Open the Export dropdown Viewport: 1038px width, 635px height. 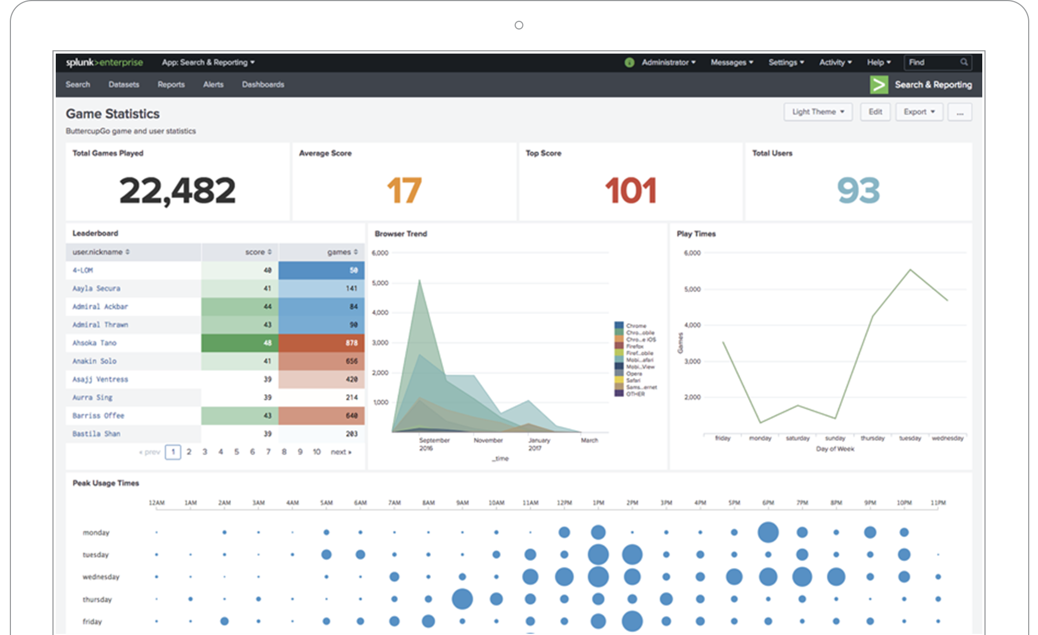point(919,111)
